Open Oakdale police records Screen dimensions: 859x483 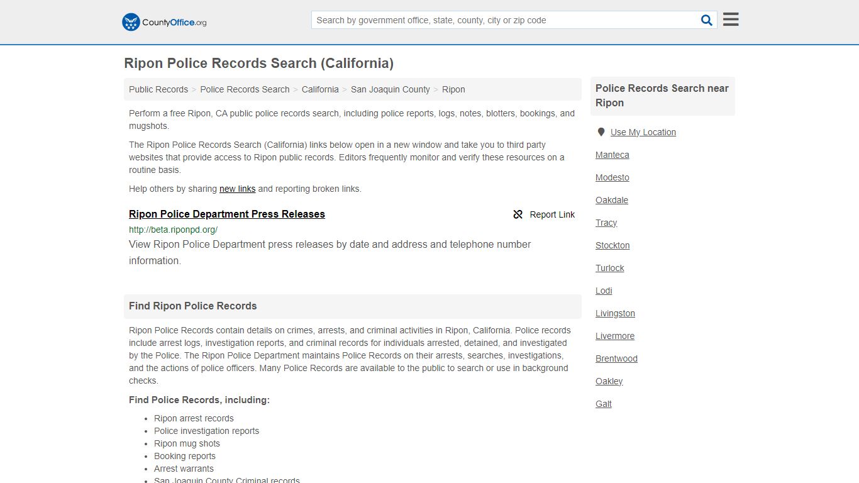[x=612, y=200]
